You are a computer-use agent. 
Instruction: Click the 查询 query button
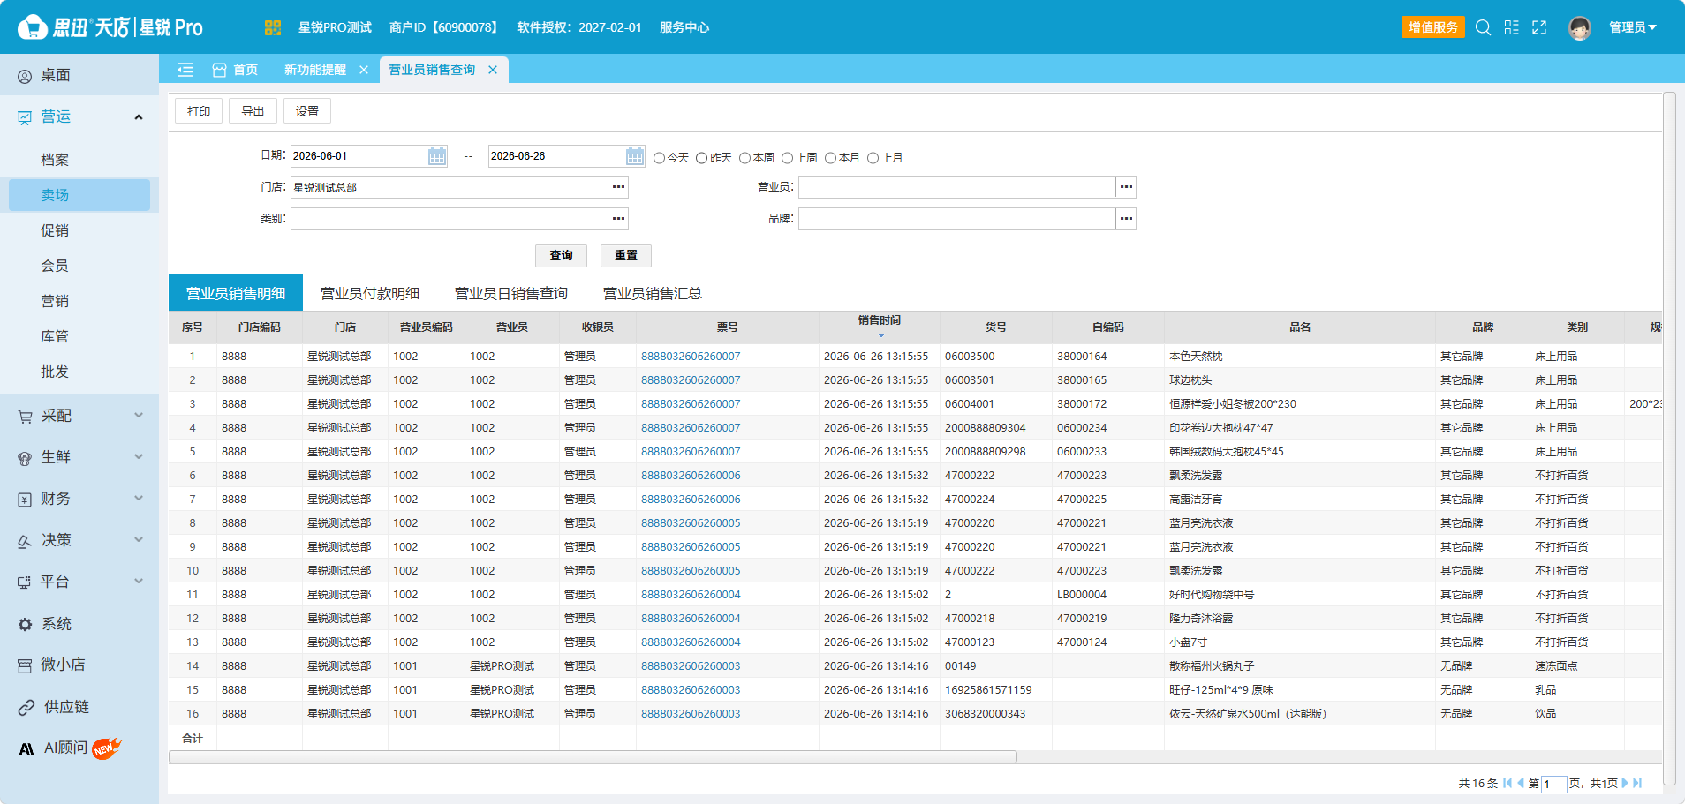[562, 256]
